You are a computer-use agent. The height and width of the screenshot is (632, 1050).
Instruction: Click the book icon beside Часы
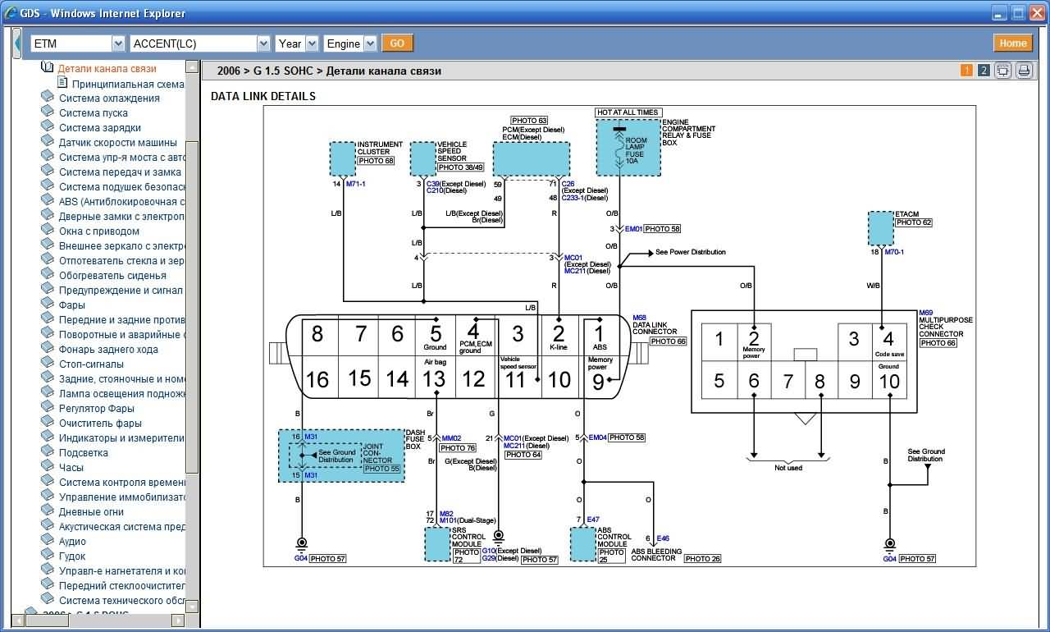48,467
